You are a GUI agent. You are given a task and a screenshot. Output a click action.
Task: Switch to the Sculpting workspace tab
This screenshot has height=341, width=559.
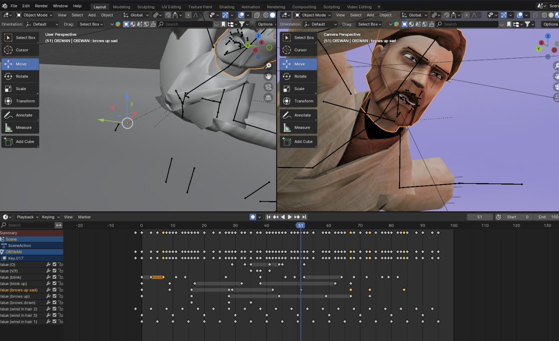(x=146, y=7)
